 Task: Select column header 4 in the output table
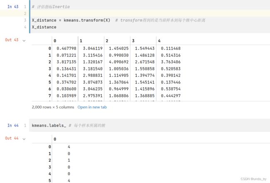[159, 41]
